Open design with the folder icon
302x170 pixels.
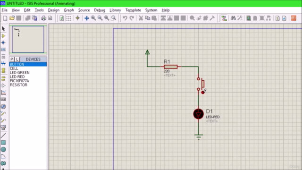tap(12, 18)
